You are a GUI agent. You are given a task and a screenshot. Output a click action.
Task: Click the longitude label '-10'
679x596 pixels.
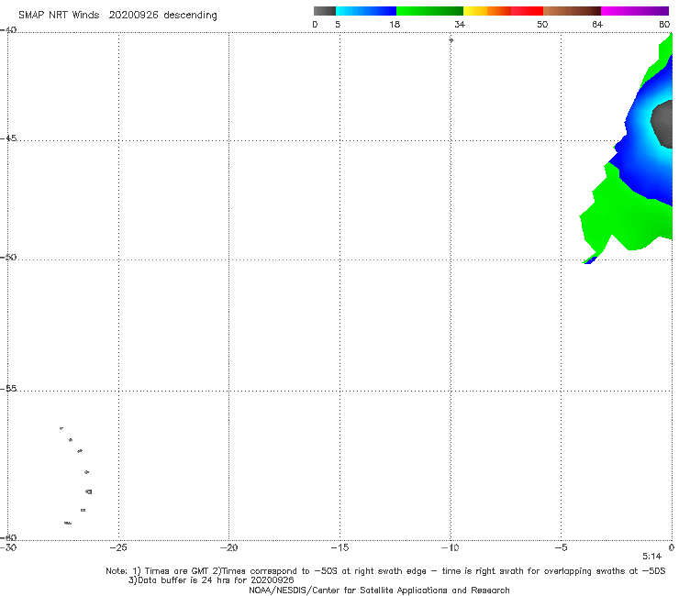tap(450, 548)
